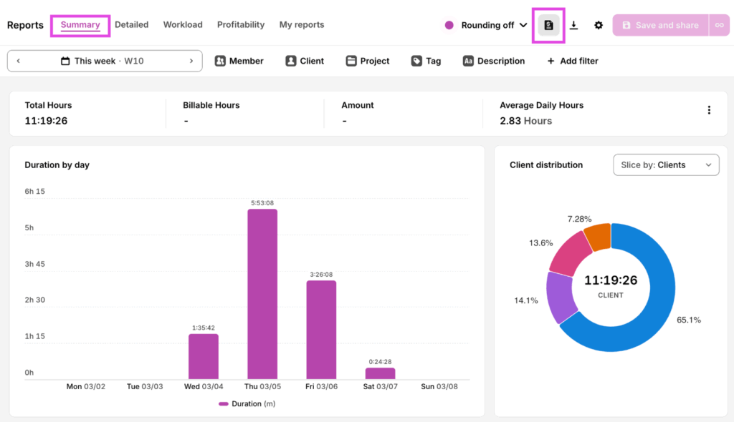Screen dimensions: 734x422
Task: Filter report by Tag
Action: coord(426,61)
